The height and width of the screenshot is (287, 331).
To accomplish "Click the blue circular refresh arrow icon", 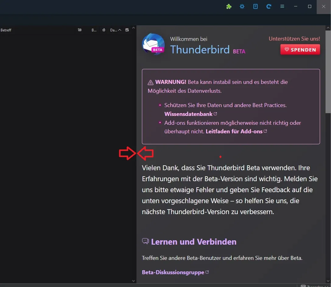I will pos(269,6).
